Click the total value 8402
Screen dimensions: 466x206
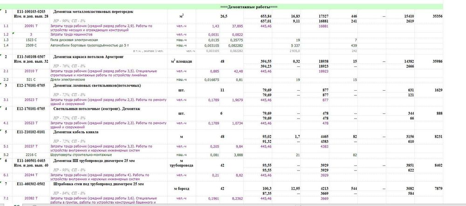coord(439,166)
